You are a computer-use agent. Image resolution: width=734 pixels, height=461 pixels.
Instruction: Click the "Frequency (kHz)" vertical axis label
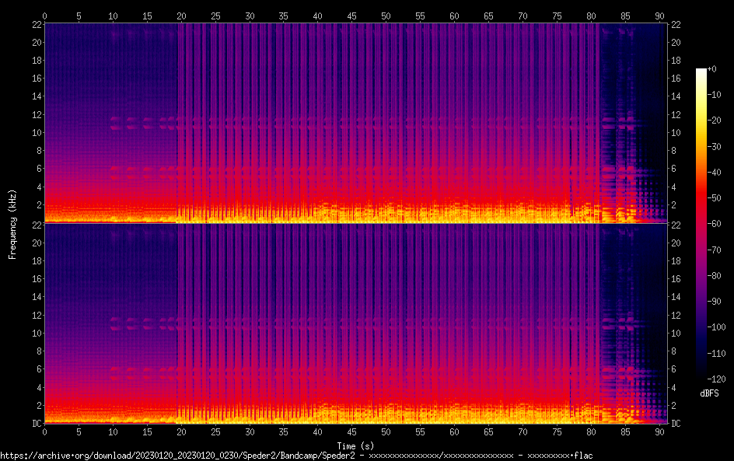(x=12, y=224)
